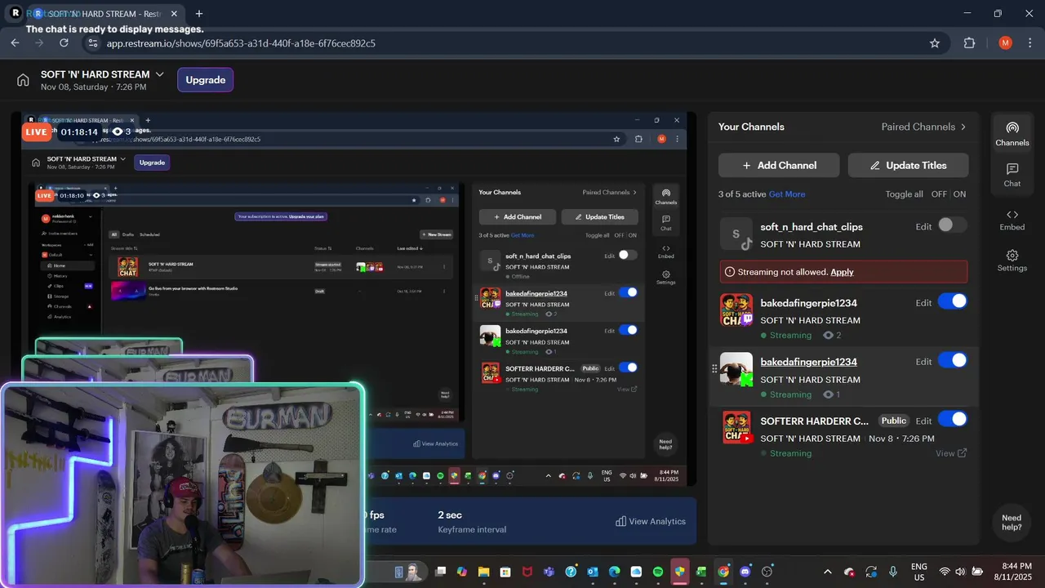Open the Chrome profile avatar
The width and height of the screenshot is (1045, 588).
(x=1005, y=43)
